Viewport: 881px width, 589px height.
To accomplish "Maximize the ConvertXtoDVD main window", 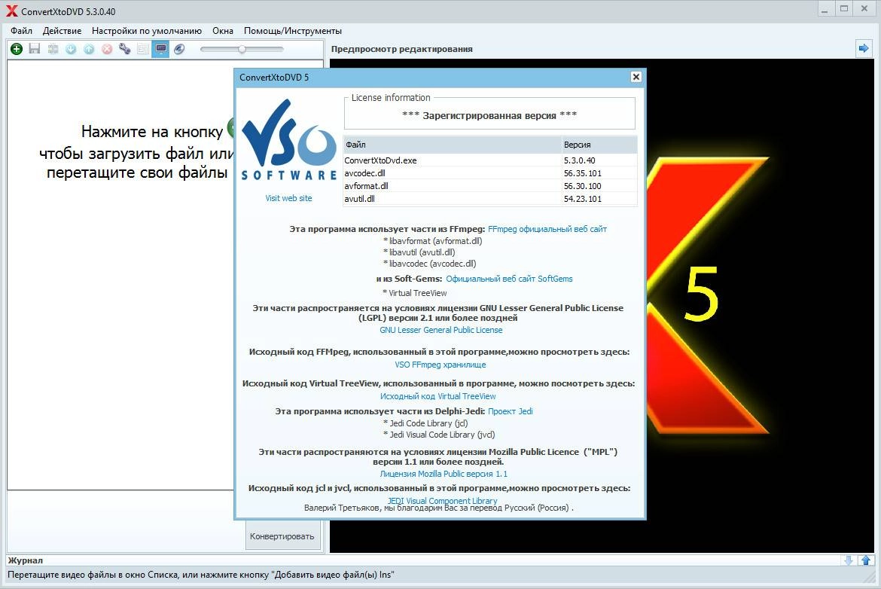I will (844, 10).
